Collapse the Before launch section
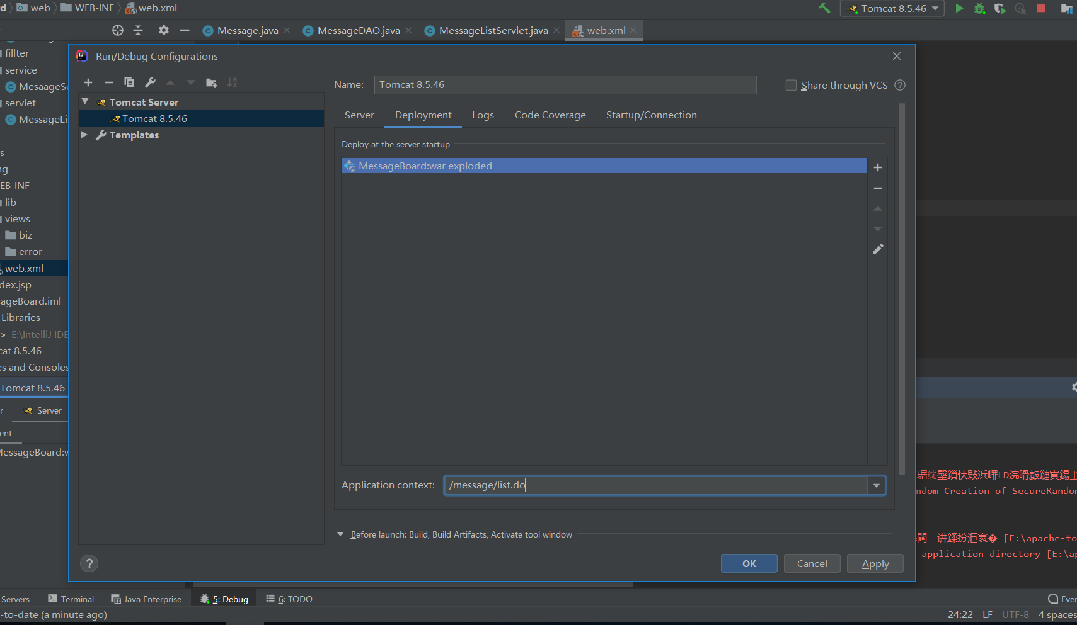The image size is (1077, 625). point(340,534)
